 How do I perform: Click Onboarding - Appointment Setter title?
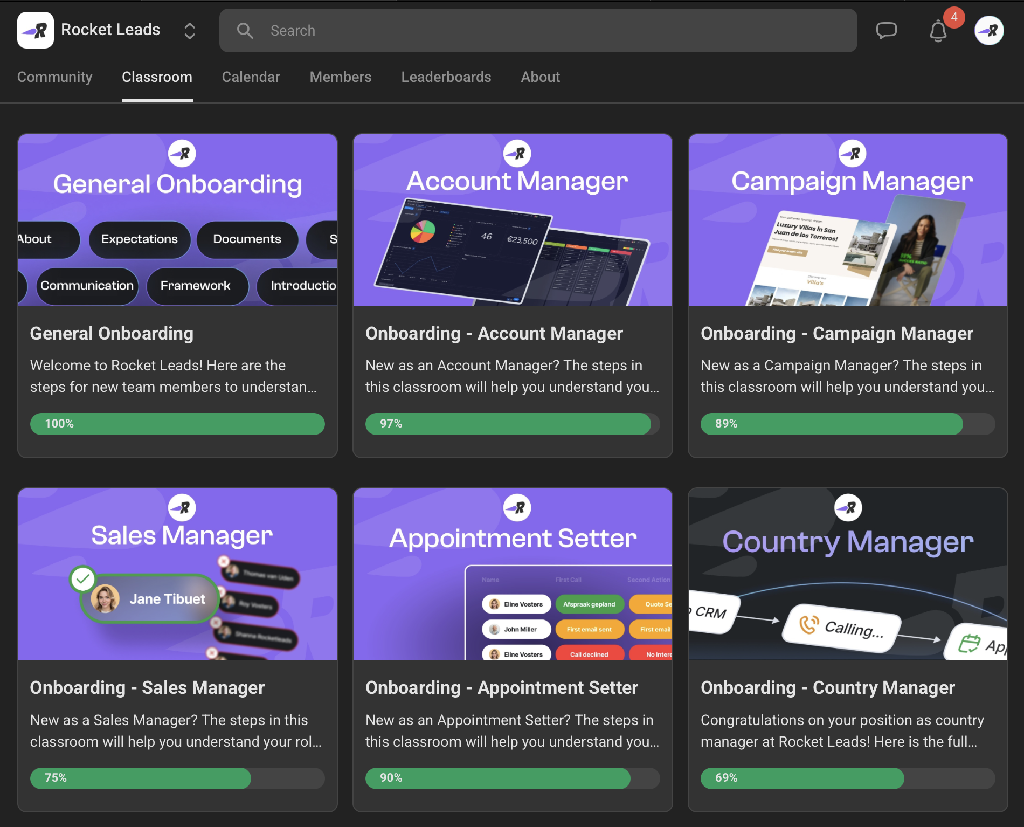502,688
